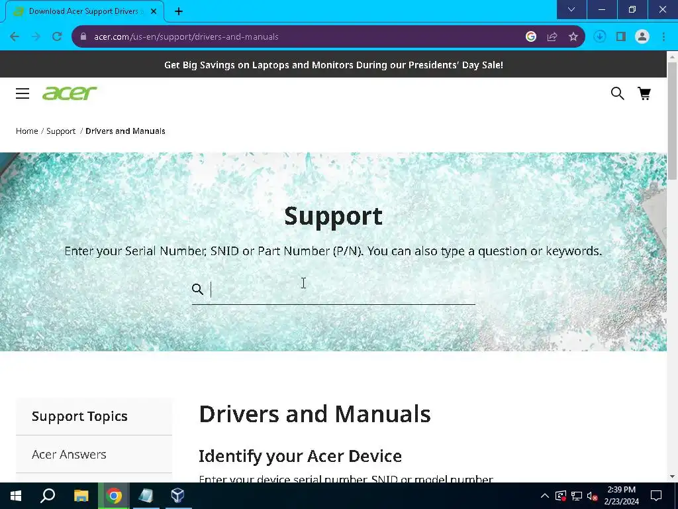This screenshot has height=509, width=678.
Task: Open Chrome profile avatar
Action: [642, 37]
